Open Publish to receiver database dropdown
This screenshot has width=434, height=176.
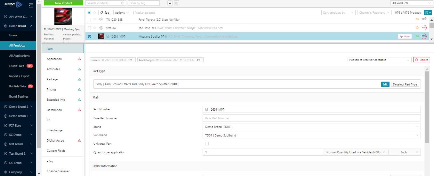[379, 60]
